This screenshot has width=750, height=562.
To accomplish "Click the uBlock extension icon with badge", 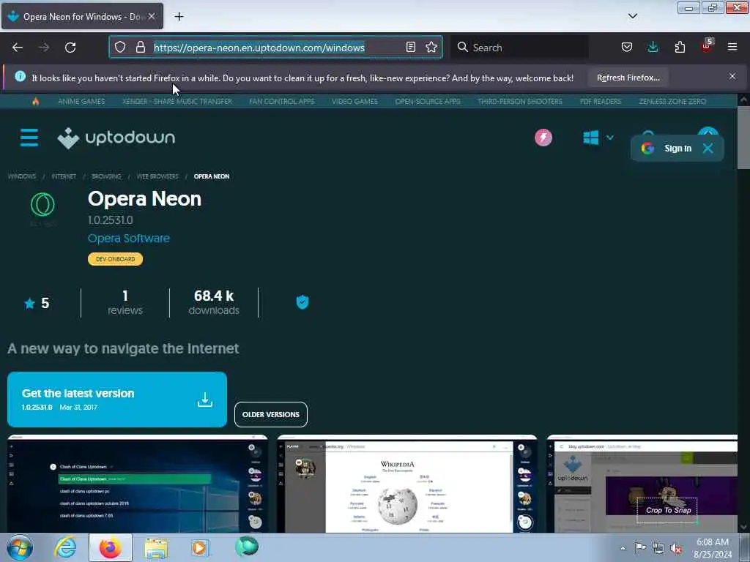I will click(x=707, y=46).
